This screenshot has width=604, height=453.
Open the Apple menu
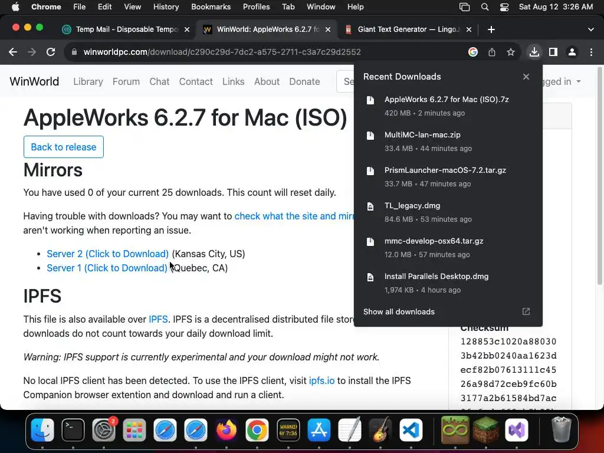click(x=15, y=7)
